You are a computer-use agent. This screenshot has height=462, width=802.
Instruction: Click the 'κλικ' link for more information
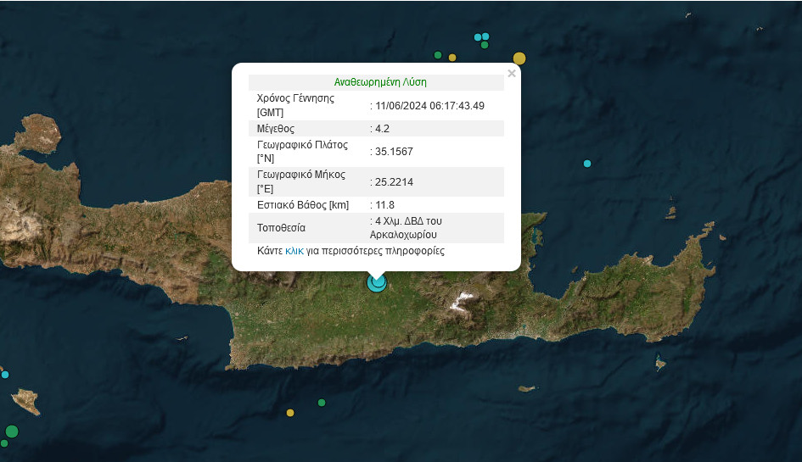tap(294, 251)
